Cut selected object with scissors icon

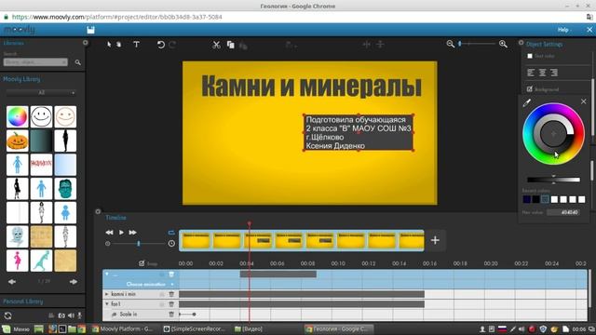point(216,45)
